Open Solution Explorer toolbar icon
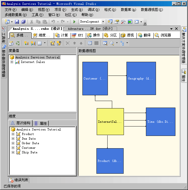 (x=110, y=22)
